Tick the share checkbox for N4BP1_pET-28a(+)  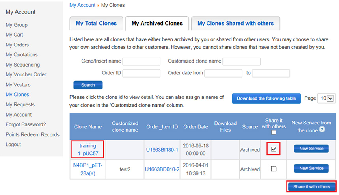coord(274,169)
